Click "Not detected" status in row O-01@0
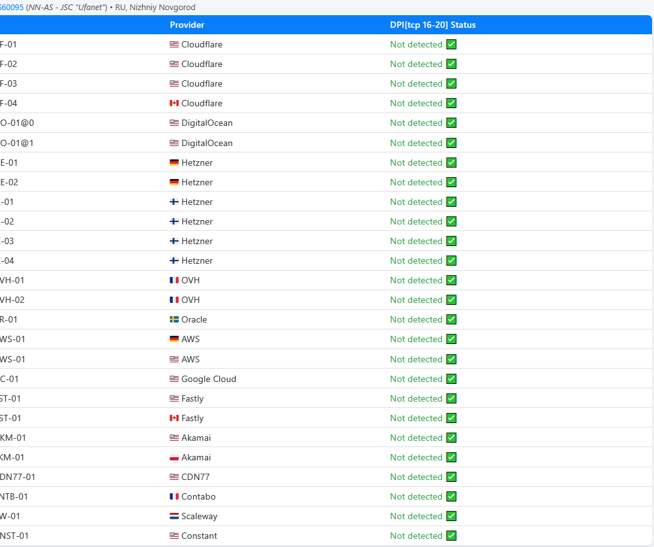The width and height of the screenshot is (654, 547). coord(416,123)
